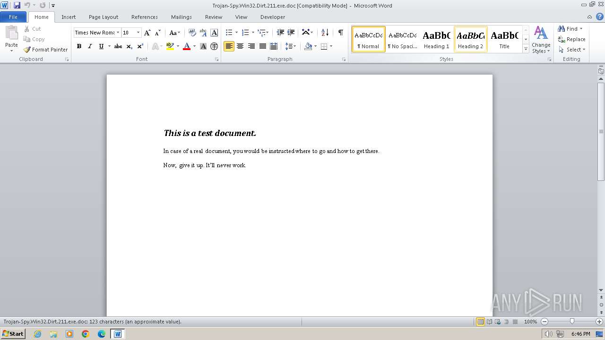This screenshot has width=605, height=340.
Task: Click vertical scrollbar thumb
Action: pyautogui.click(x=601, y=131)
